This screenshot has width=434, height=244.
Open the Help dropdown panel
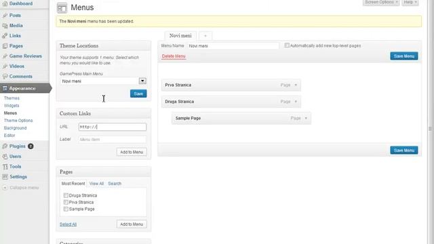pyautogui.click(x=410, y=2)
